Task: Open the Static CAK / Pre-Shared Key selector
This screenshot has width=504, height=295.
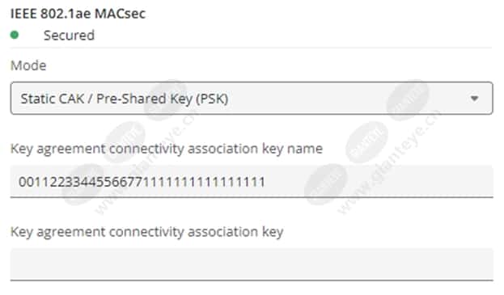Action: tap(252, 99)
